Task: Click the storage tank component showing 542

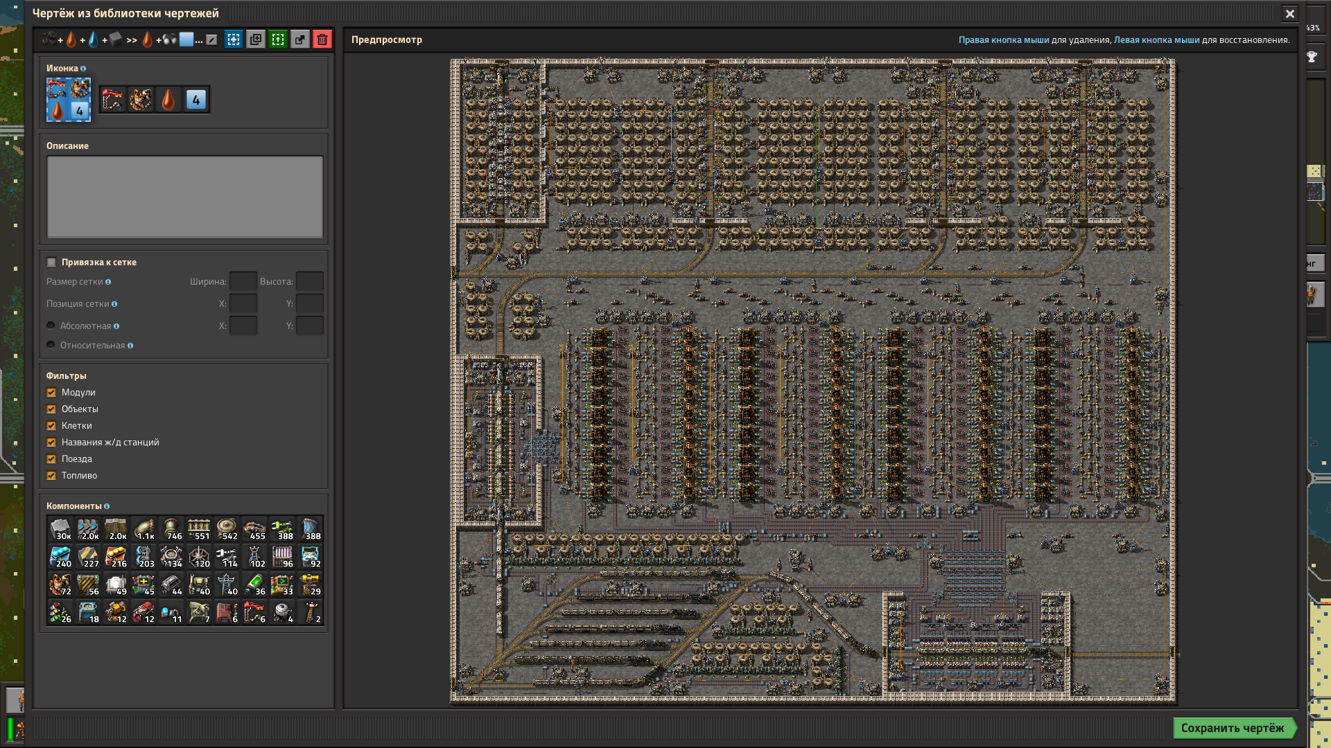Action: tap(227, 529)
